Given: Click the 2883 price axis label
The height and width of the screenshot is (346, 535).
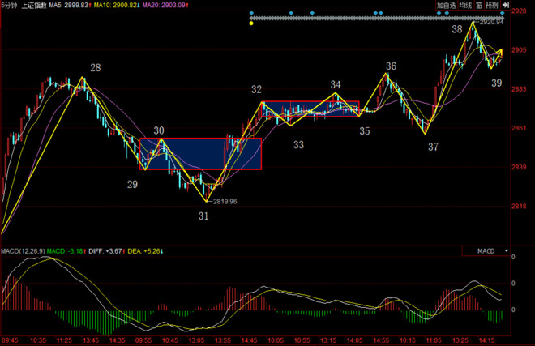Looking at the screenshot, I should click(519, 89).
